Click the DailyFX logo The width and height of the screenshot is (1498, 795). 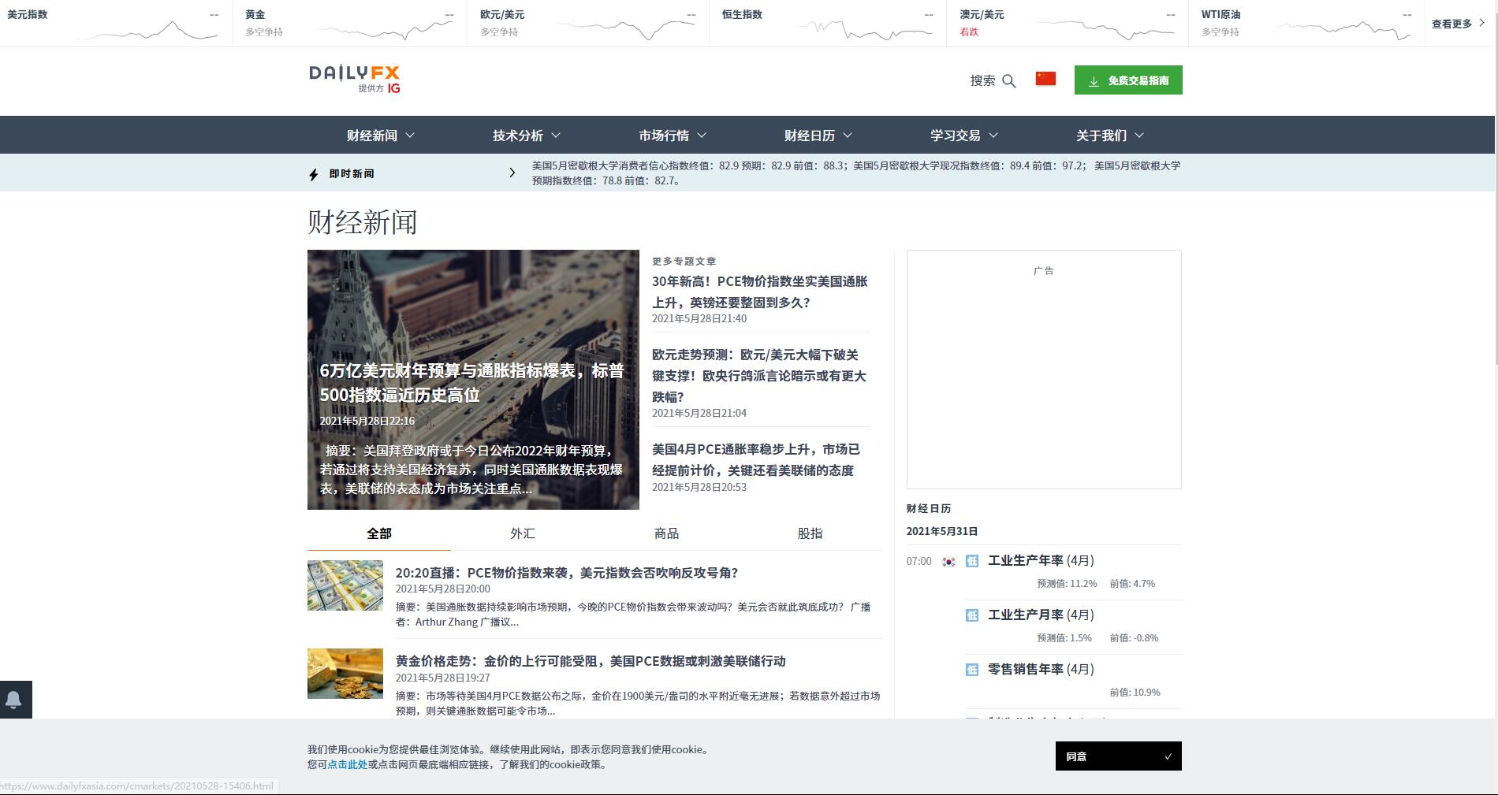pos(355,79)
